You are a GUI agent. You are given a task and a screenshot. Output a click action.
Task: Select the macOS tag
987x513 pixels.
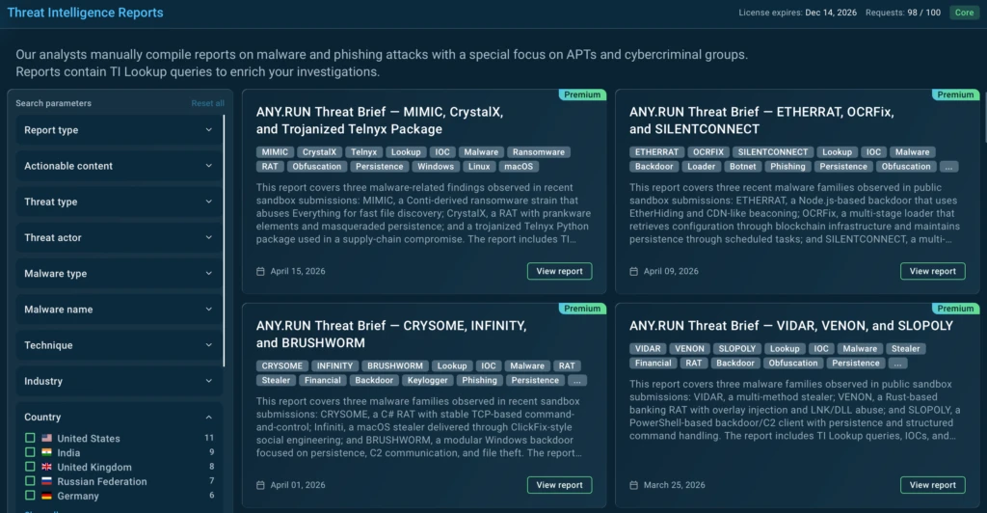[519, 167]
